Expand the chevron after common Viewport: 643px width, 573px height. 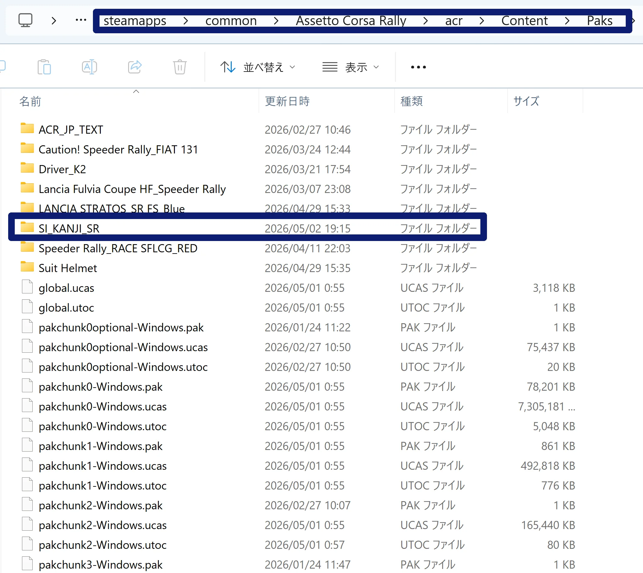pyautogui.click(x=276, y=21)
